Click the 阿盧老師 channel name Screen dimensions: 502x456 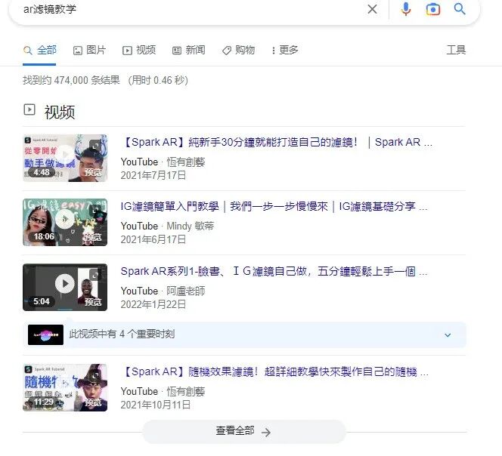point(186,291)
